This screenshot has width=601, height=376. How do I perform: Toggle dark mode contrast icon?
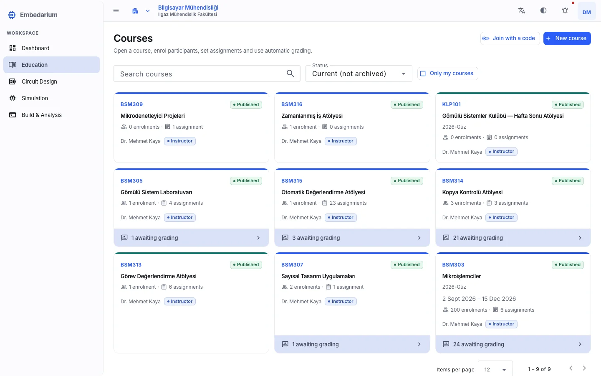[543, 11]
